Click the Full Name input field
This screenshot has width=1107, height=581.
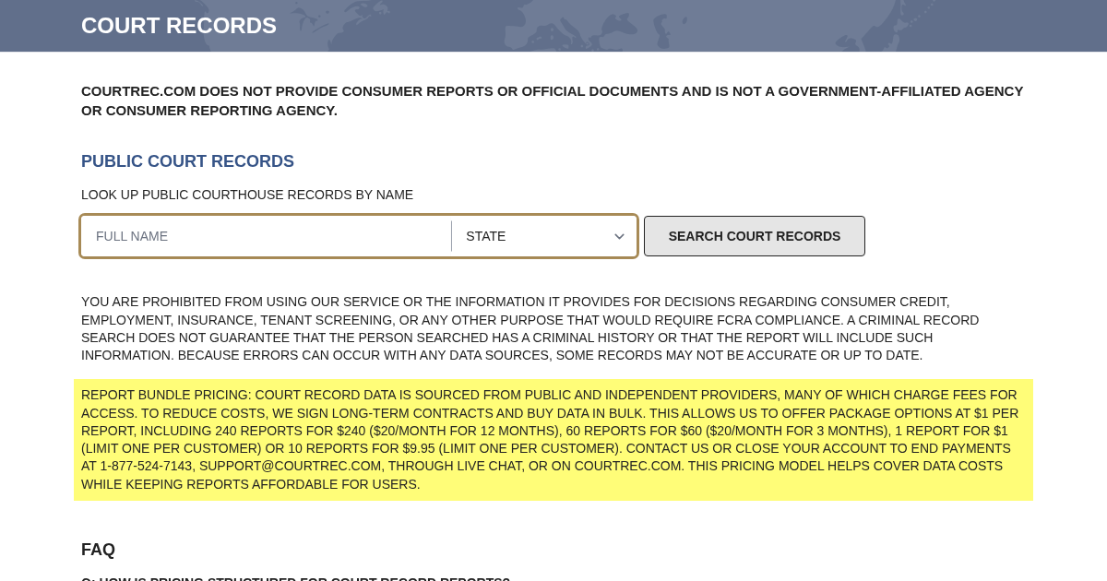(267, 236)
